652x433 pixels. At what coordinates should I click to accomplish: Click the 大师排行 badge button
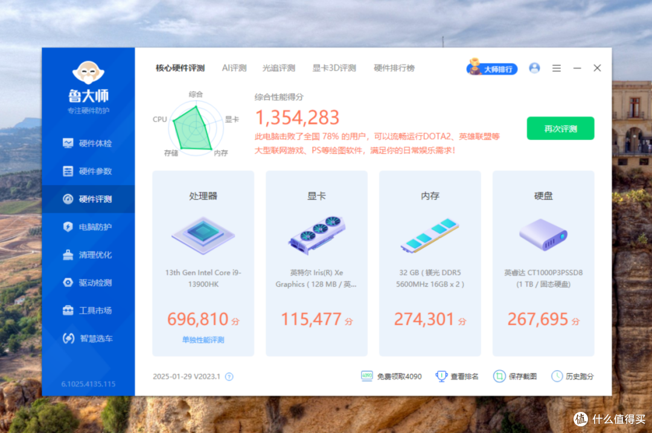pyautogui.click(x=492, y=68)
